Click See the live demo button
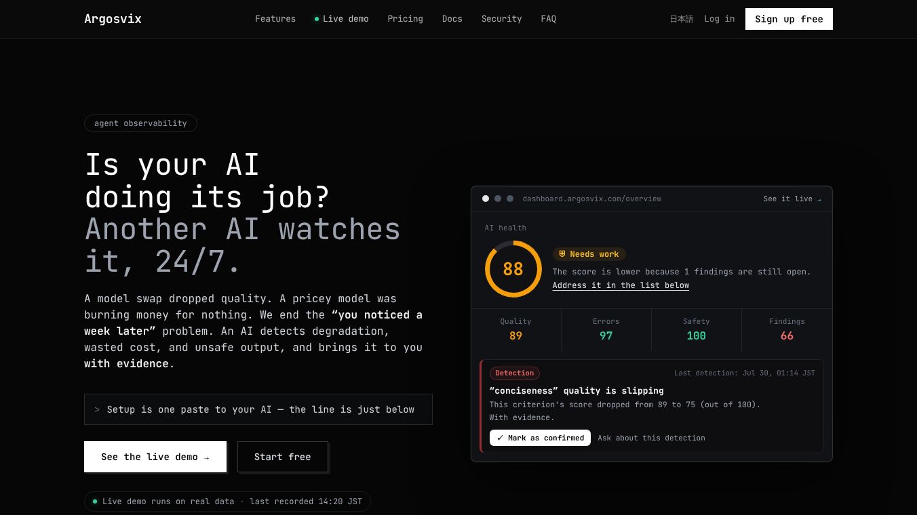The height and width of the screenshot is (515, 917). (x=155, y=457)
